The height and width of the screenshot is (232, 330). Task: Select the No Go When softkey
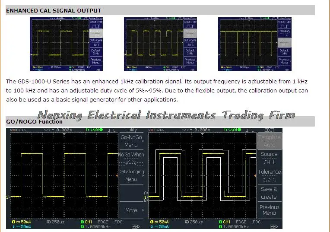(131, 159)
